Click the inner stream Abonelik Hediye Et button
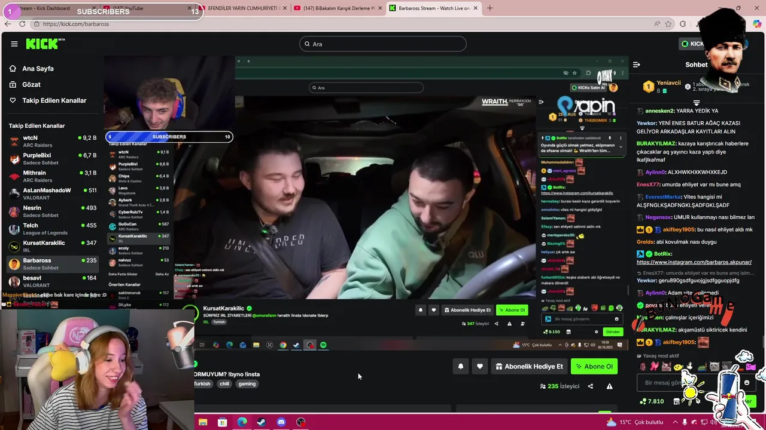 (x=468, y=310)
